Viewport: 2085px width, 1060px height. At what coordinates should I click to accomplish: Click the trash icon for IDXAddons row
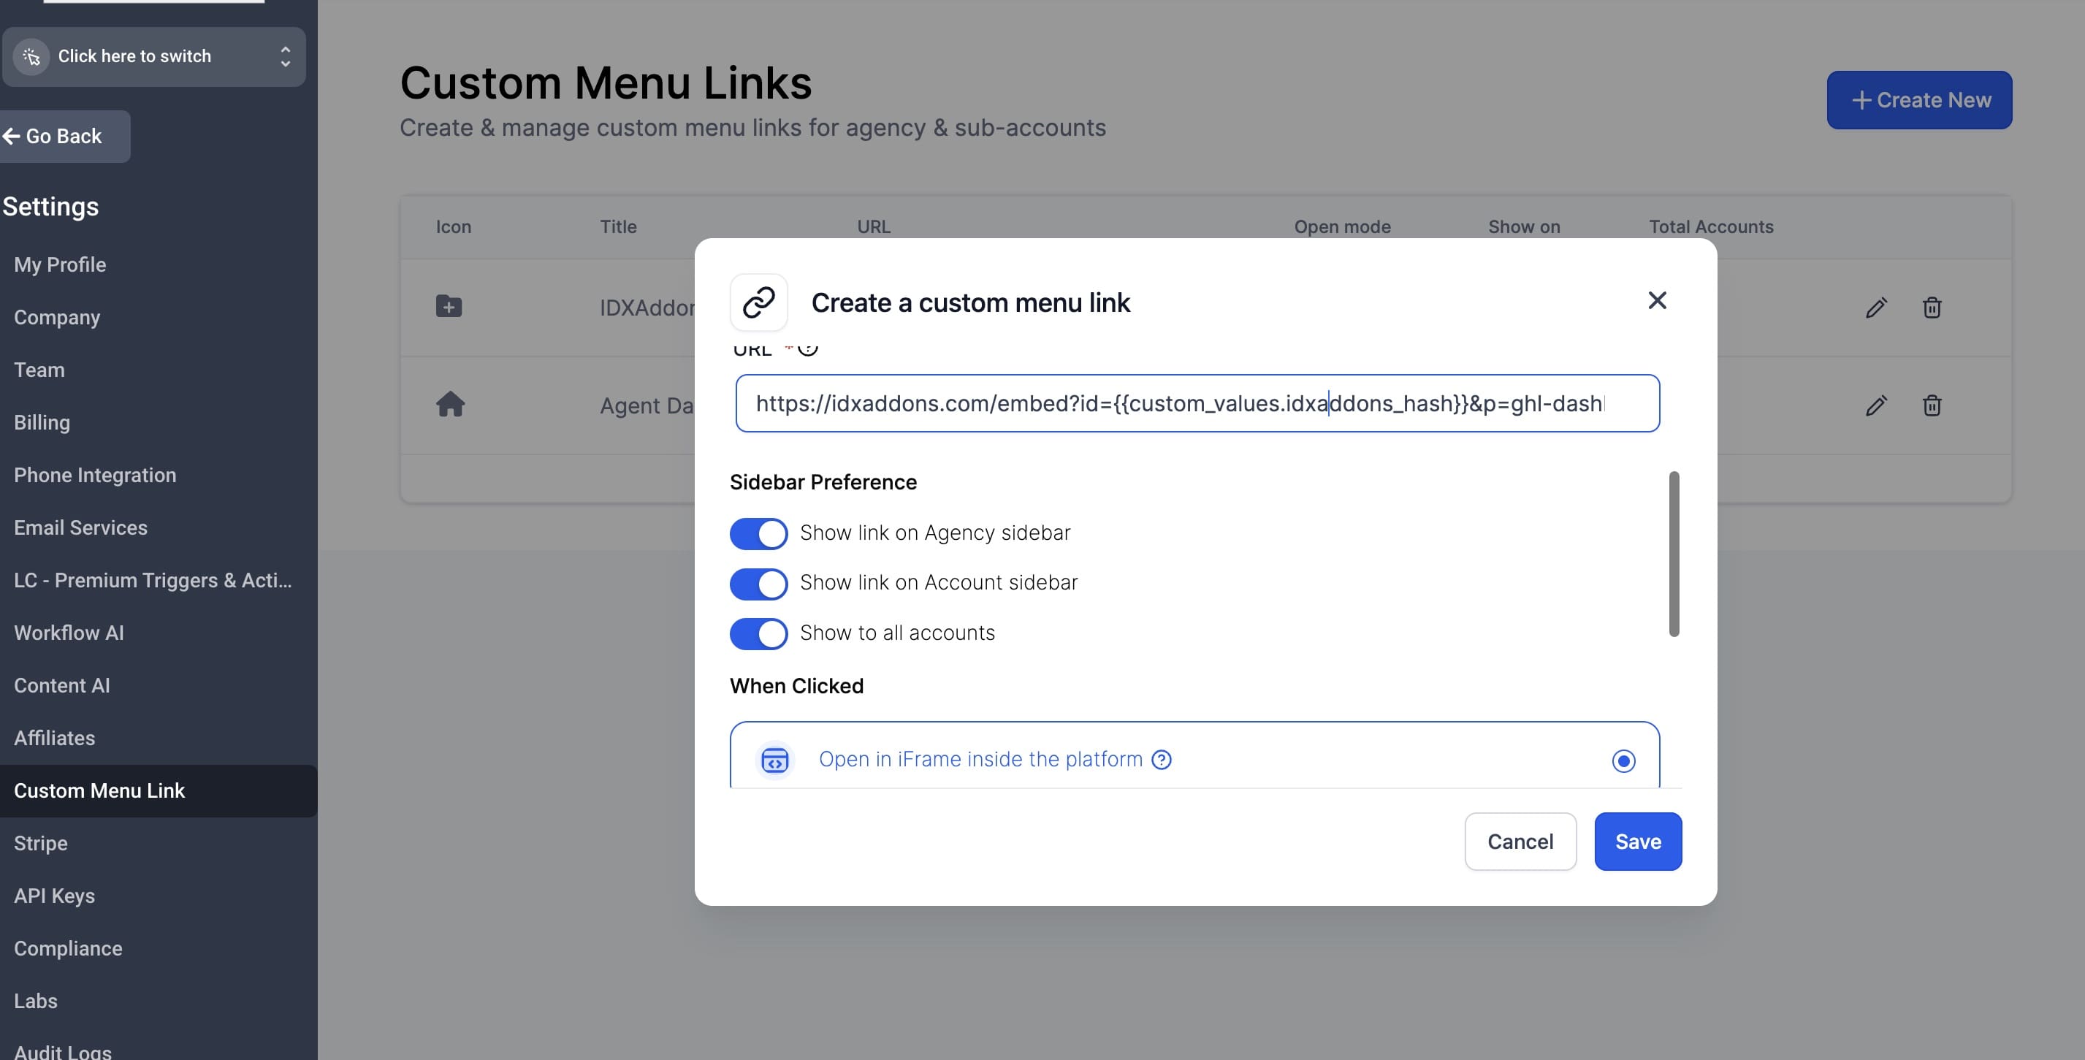[1931, 308]
